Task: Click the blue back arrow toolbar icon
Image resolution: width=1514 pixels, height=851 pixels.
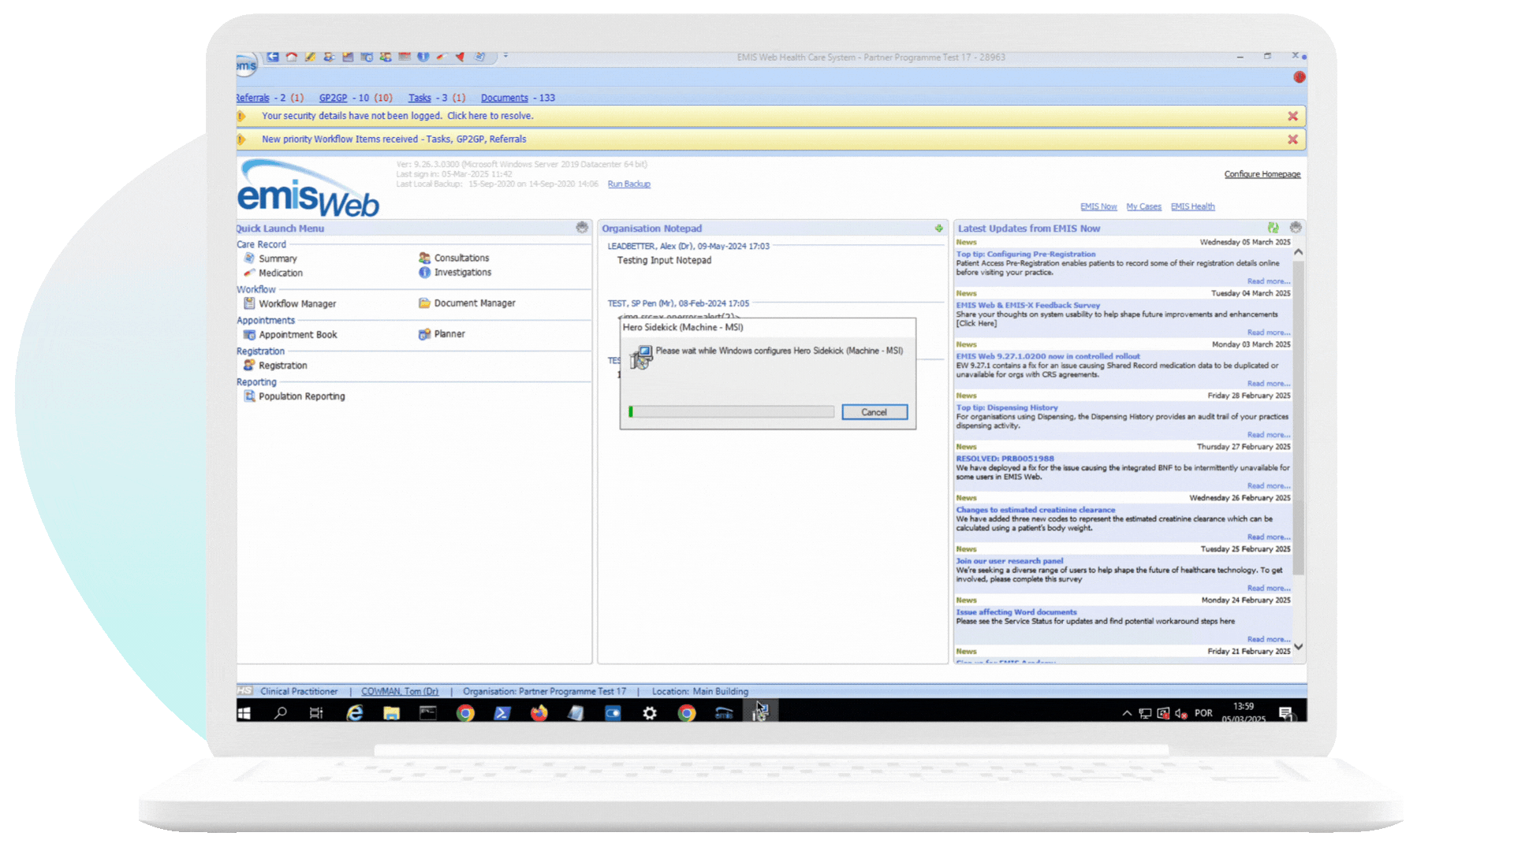Action: pos(273,57)
